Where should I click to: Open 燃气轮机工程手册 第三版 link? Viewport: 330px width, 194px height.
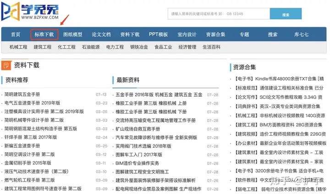pos(30,180)
